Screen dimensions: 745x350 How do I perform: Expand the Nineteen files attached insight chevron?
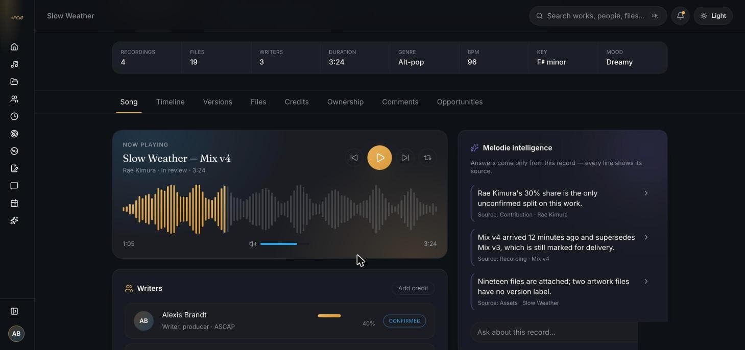(x=646, y=281)
